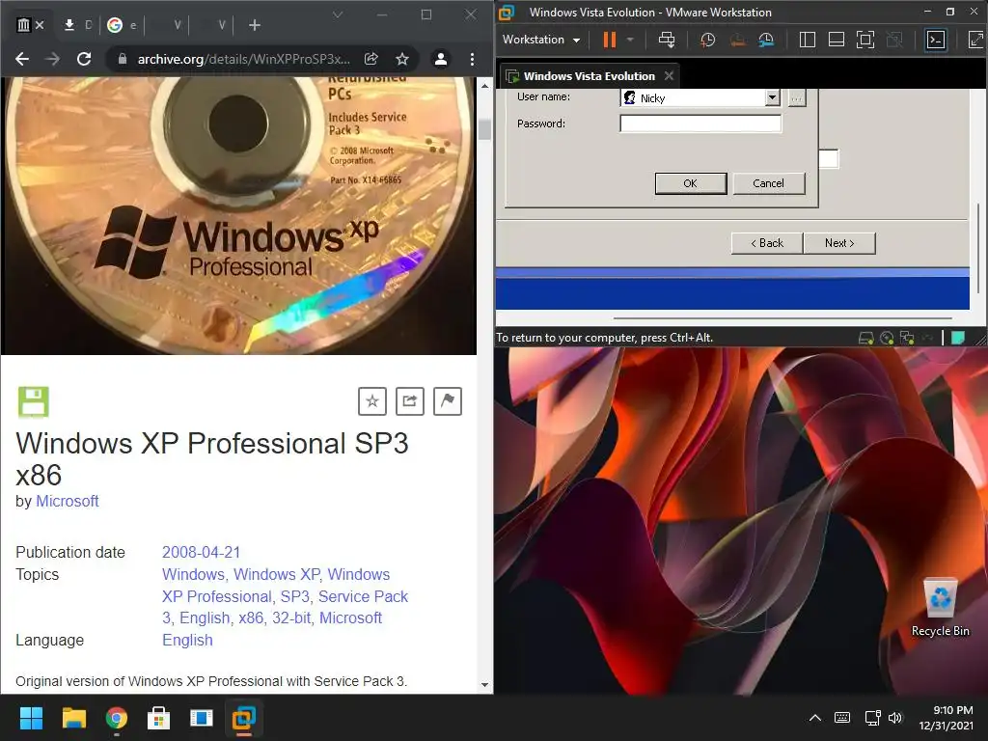The height and width of the screenshot is (741, 988).
Task: Open the Chrome profile avatar icon
Action: [x=440, y=59]
